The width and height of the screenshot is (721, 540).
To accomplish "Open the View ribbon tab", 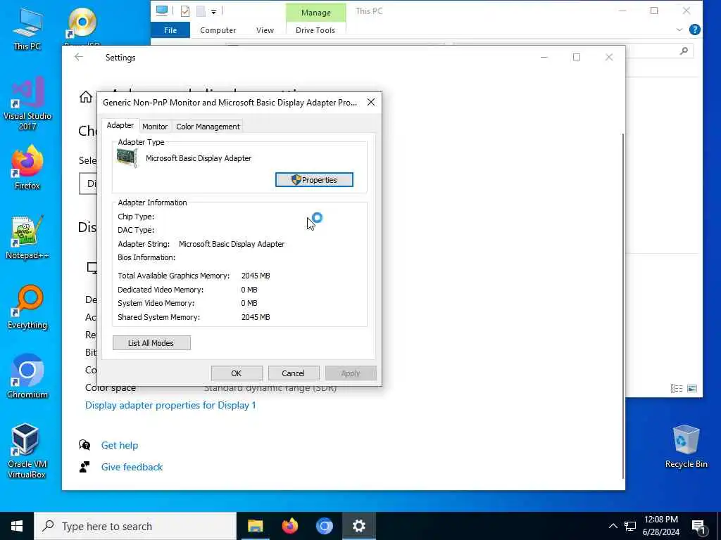I will tap(265, 30).
